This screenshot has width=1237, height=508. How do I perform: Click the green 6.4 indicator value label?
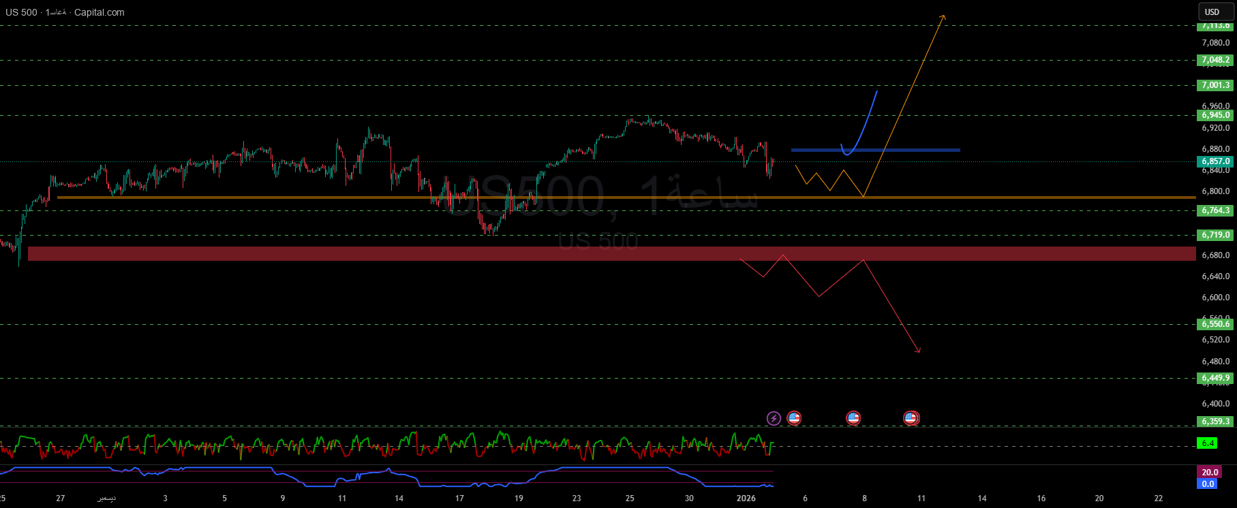click(x=1208, y=443)
